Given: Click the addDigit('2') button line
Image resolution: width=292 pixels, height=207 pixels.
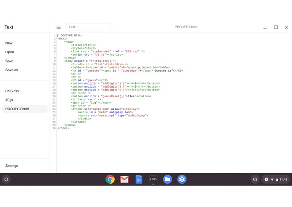Looking at the screenshot, I should pos(115,87).
